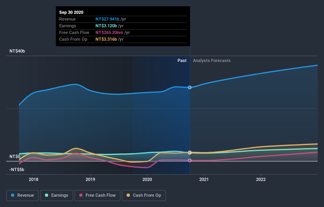Click the -NT$5b y-axis label
The image size is (324, 207).
(x=17, y=169)
